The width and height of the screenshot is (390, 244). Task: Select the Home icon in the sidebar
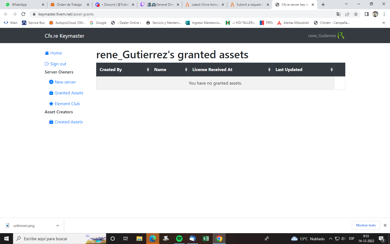pyautogui.click(x=47, y=53)
